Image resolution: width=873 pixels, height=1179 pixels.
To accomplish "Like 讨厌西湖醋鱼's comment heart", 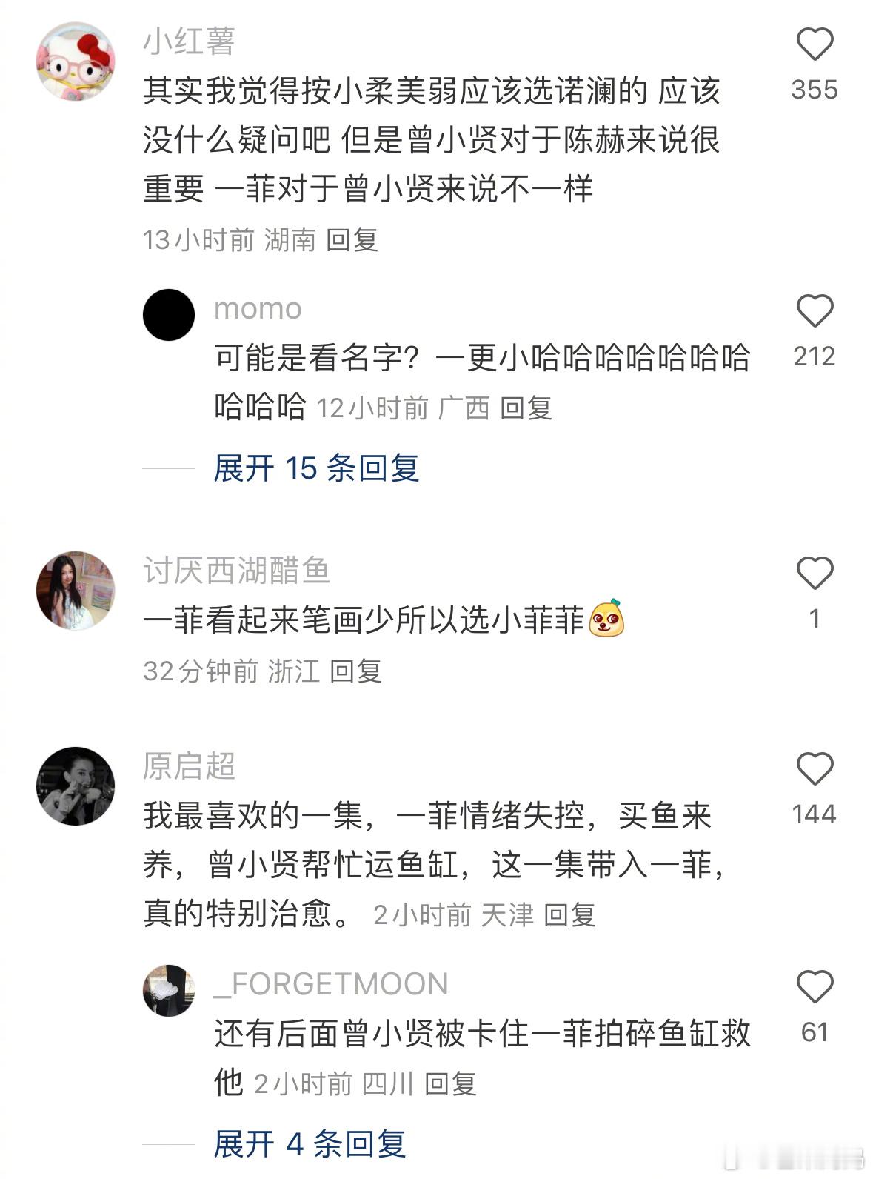I will pos(815,573).
